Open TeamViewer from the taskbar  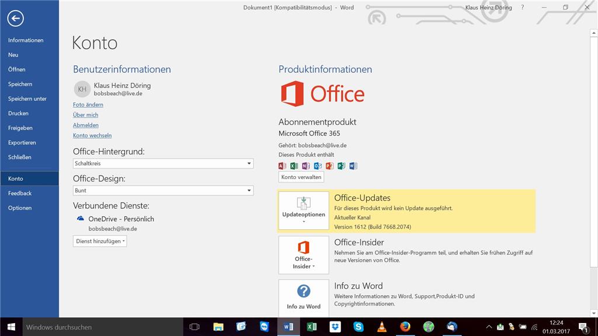[x=265, y=327]
